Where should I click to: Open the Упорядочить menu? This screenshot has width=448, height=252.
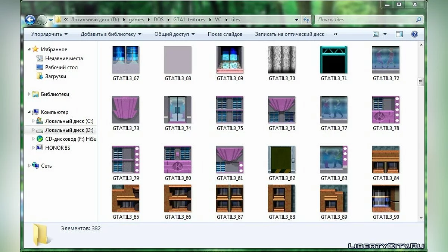tap(49, 34)
